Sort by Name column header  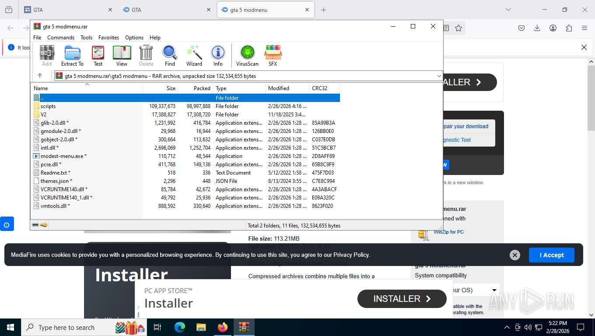87,88
